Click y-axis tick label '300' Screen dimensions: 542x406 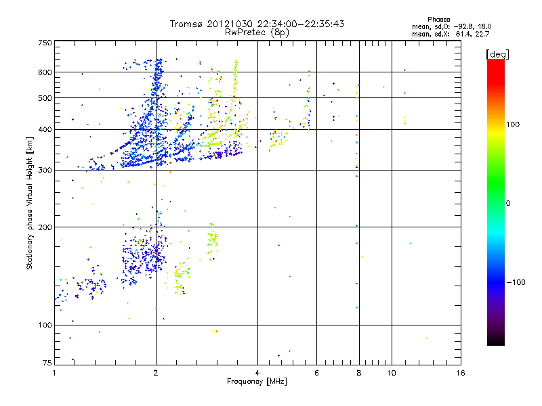coord(45,171)
